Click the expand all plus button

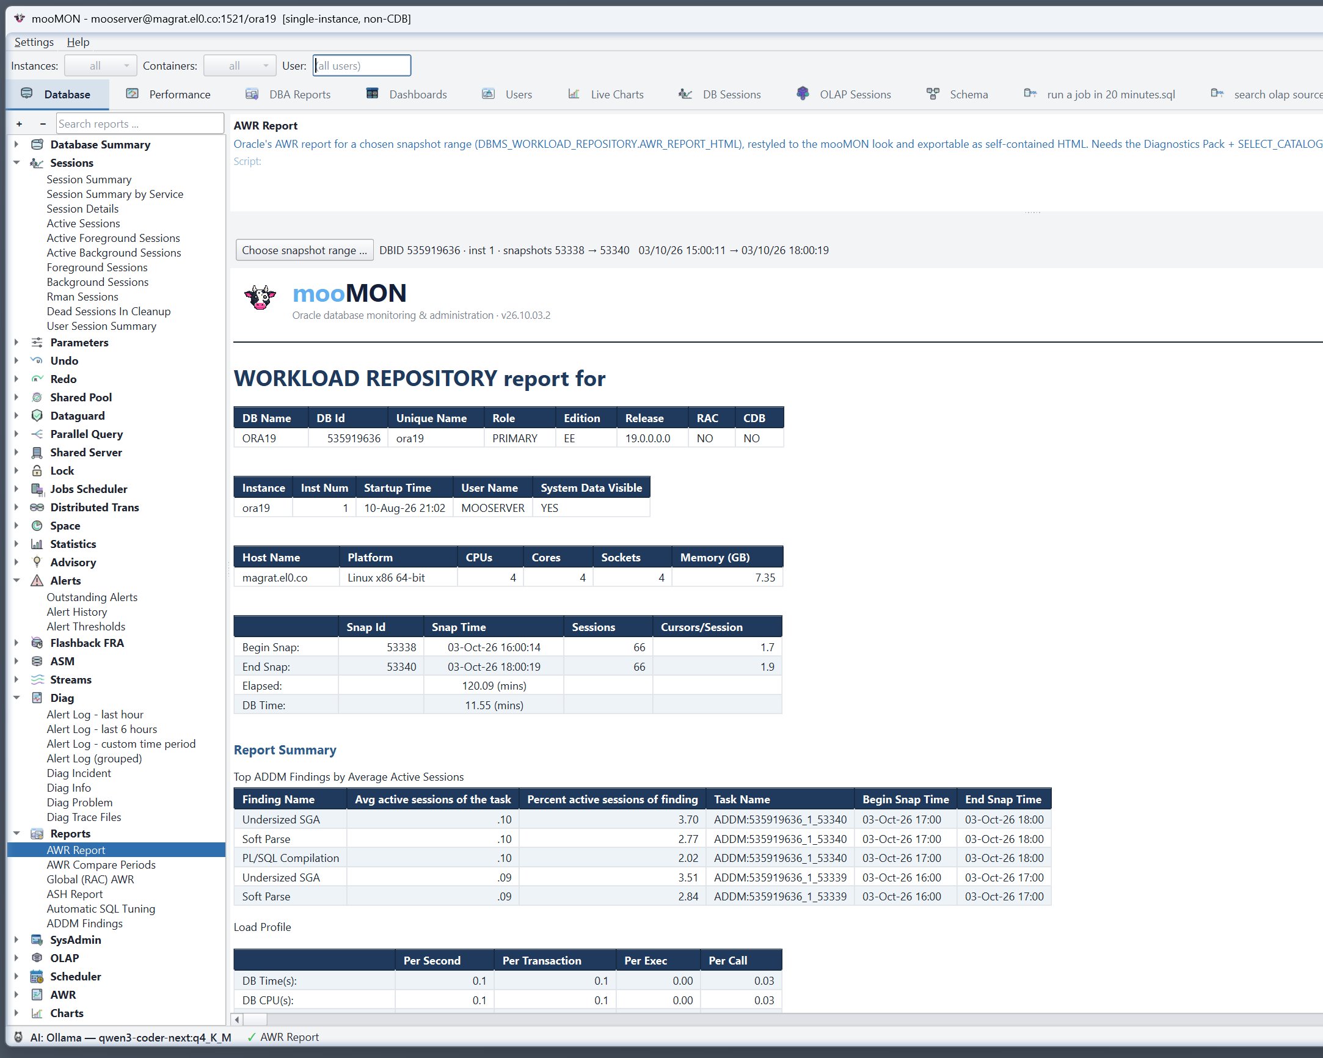pyautogui.click(x=20, y=124)
